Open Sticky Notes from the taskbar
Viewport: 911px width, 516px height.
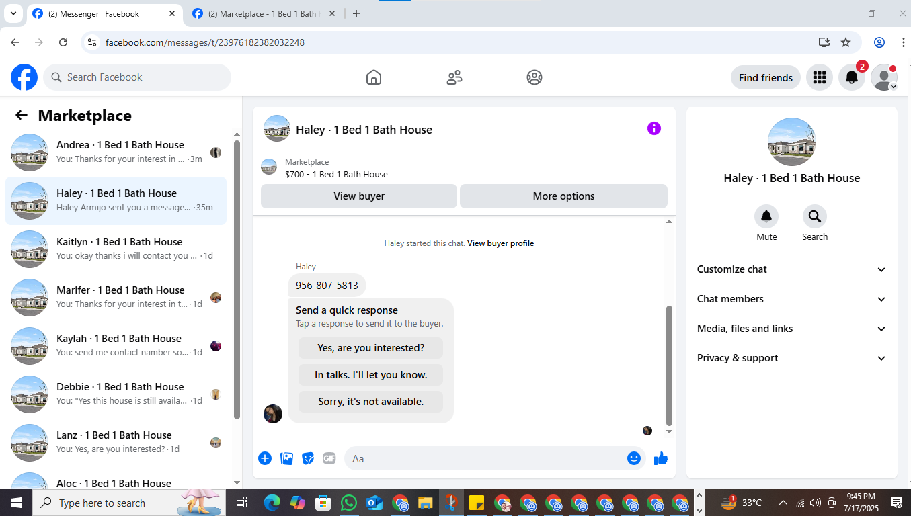(x=477, y=503)
